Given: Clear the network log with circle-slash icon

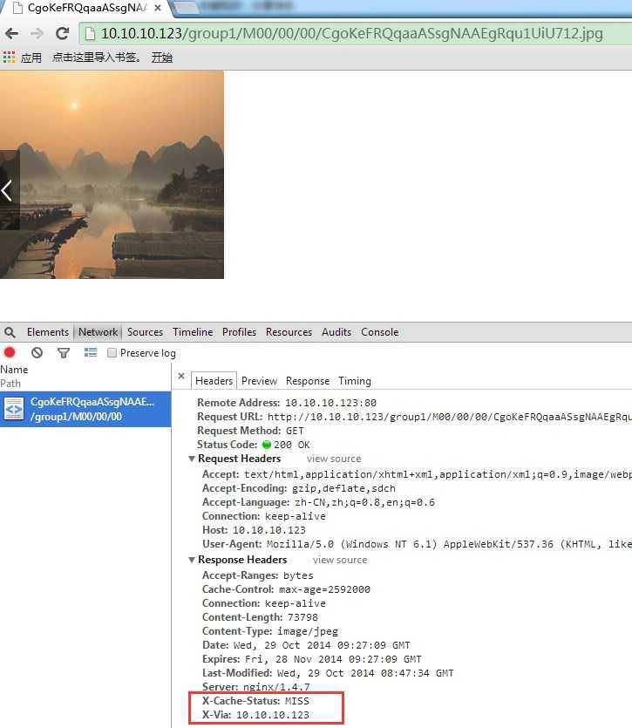Looking at the screenshot, I should click(x=37, y=353).
